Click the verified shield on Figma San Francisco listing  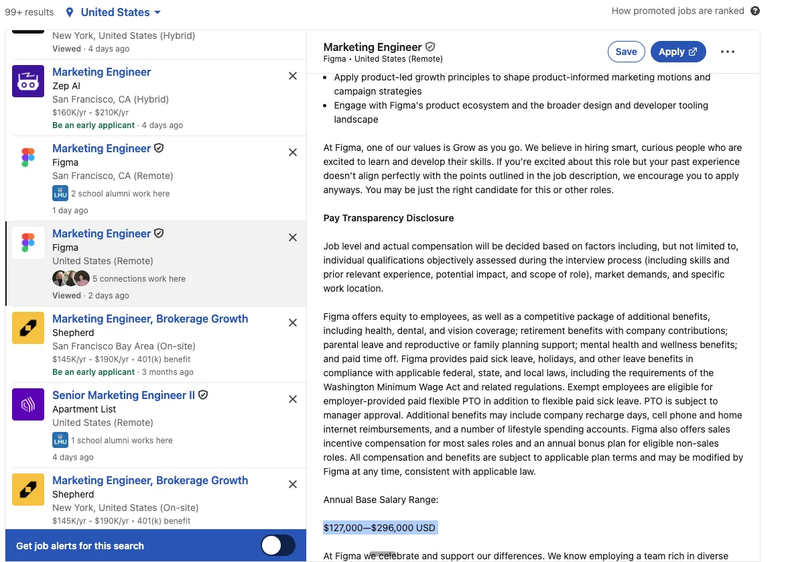pos(159,148)
